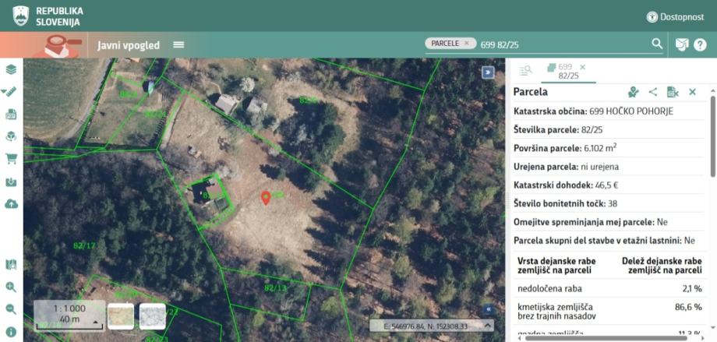Collapse the right results panel
Image resolution: width=717 pixels, height=342 pixels.
(489, 72)
